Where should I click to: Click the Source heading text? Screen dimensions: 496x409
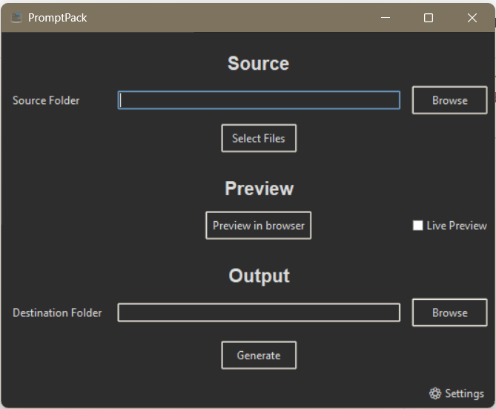click(x=259, y=63)
